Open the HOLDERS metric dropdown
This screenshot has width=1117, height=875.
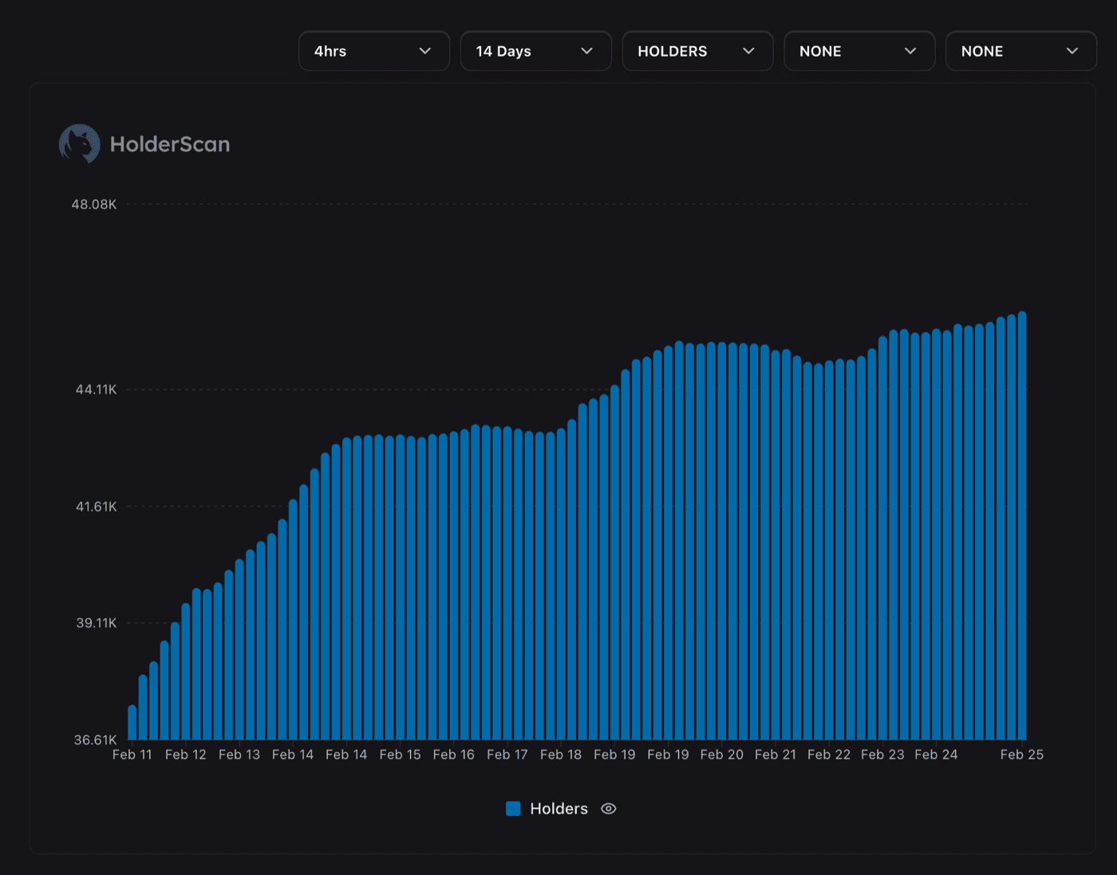[697, 50]
